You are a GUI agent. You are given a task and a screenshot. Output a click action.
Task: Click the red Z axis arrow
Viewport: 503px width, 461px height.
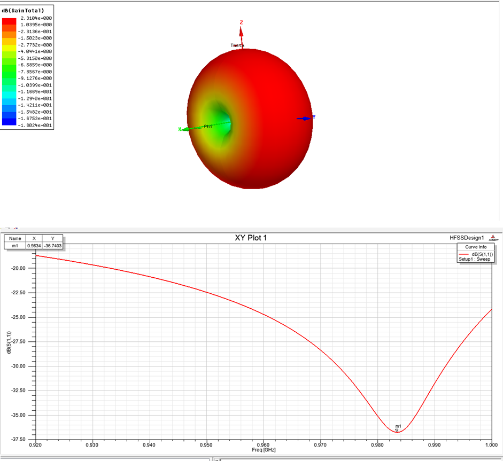click(241, 32)
